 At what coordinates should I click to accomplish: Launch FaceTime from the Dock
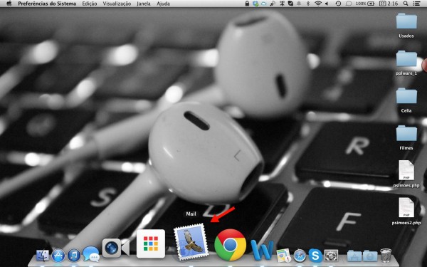click(115, 248)
